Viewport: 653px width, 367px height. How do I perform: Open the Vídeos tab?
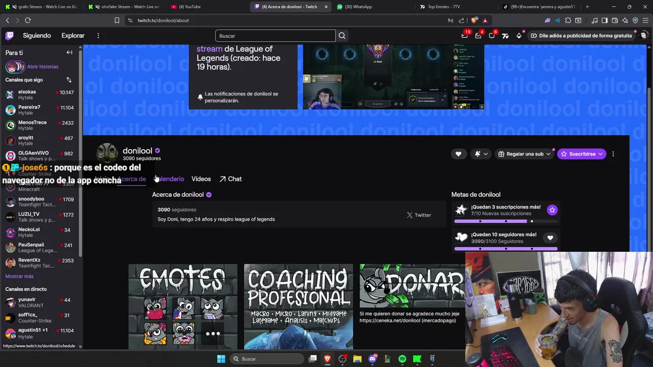pos(201,179)
